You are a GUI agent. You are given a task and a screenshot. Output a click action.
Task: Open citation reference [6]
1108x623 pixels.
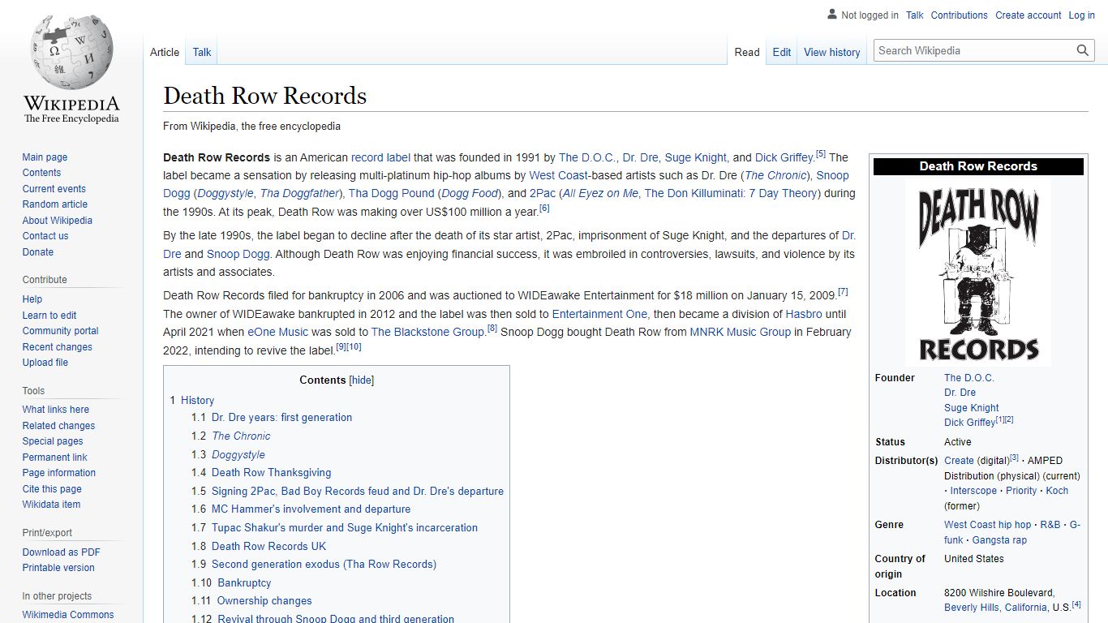click(544, 208)
